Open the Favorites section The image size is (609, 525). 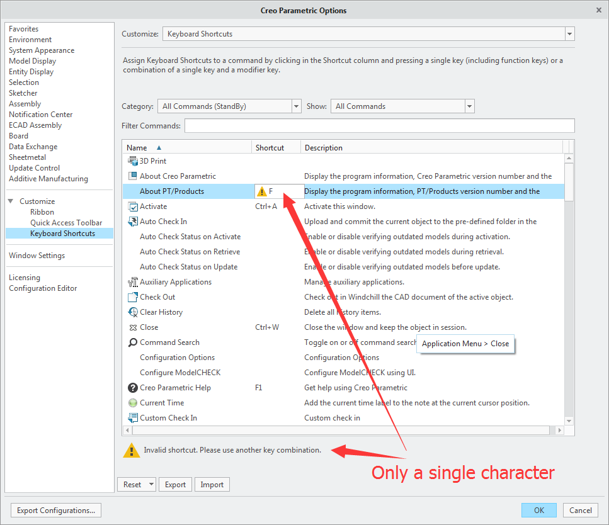pos(24,29)
